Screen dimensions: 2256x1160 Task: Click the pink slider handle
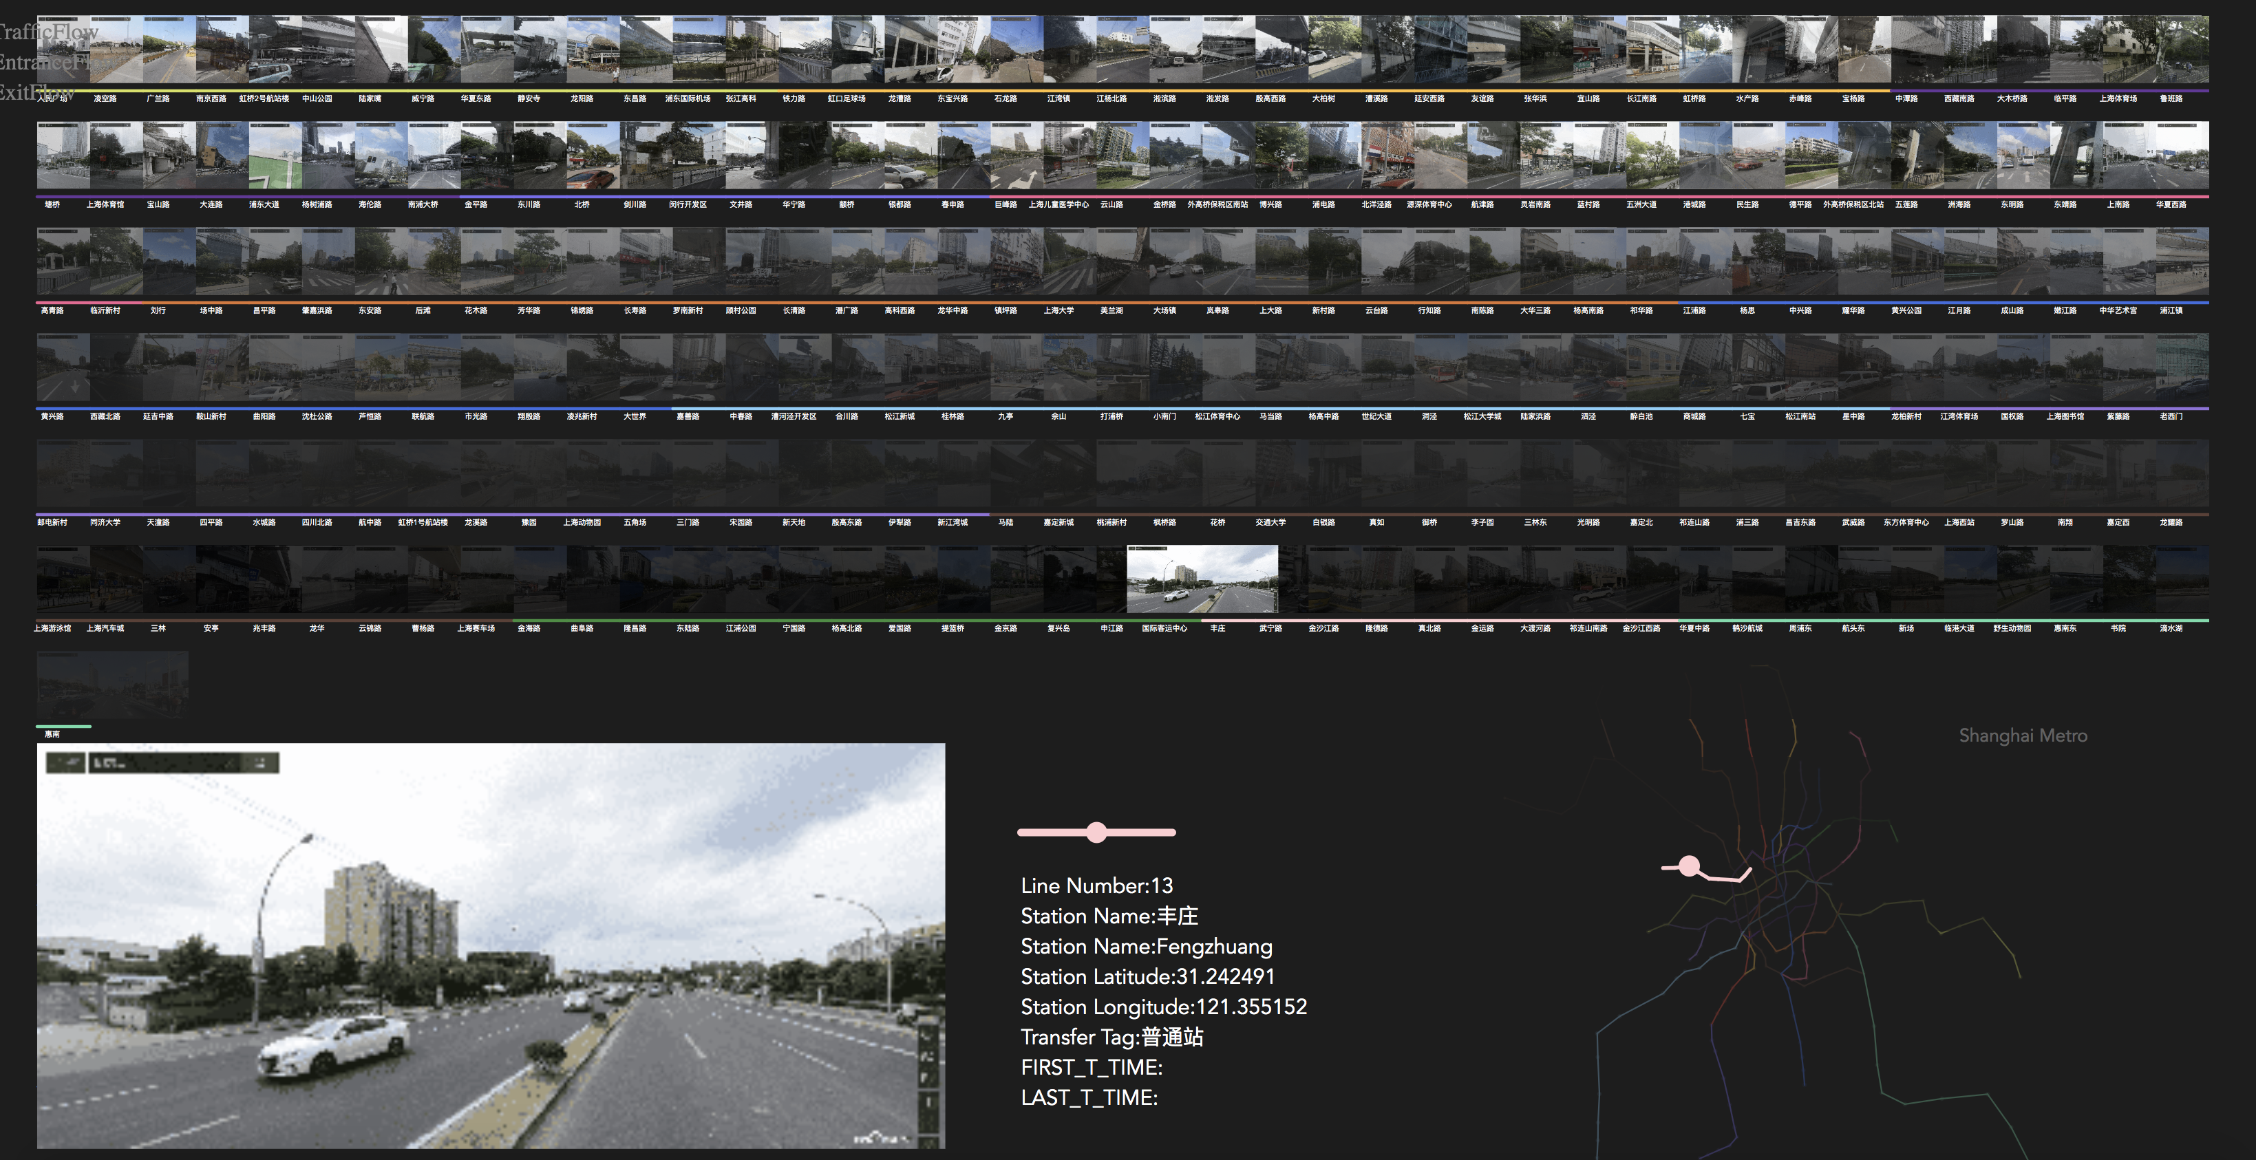coord(1096,833)
